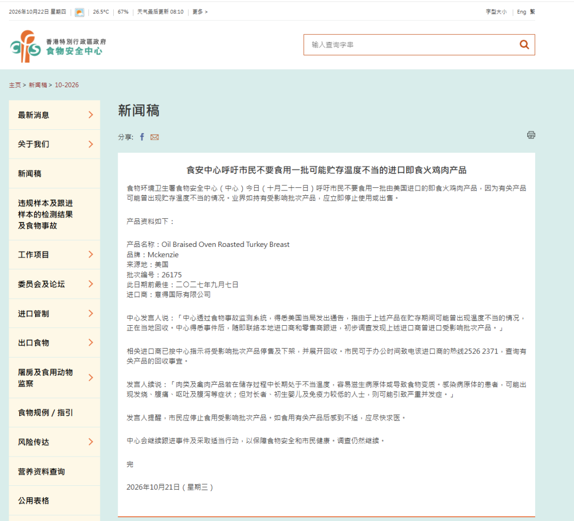This screenshot has height=521, width=574.
Task: Click the 完 end marker
Action: [x=130, y=464]
